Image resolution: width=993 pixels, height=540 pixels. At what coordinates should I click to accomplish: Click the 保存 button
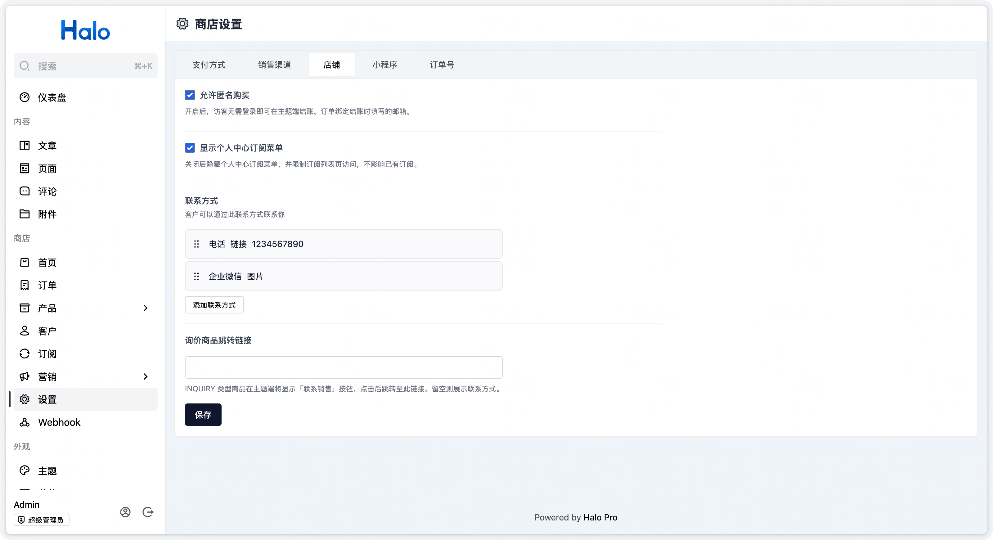(203, 415)
